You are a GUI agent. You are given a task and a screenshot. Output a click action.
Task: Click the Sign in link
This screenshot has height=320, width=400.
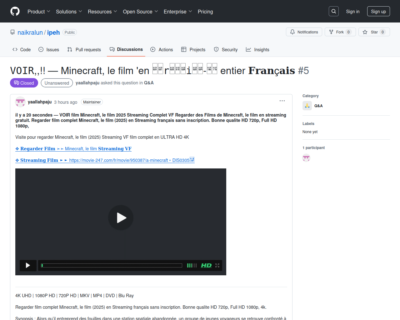point(353,12)
